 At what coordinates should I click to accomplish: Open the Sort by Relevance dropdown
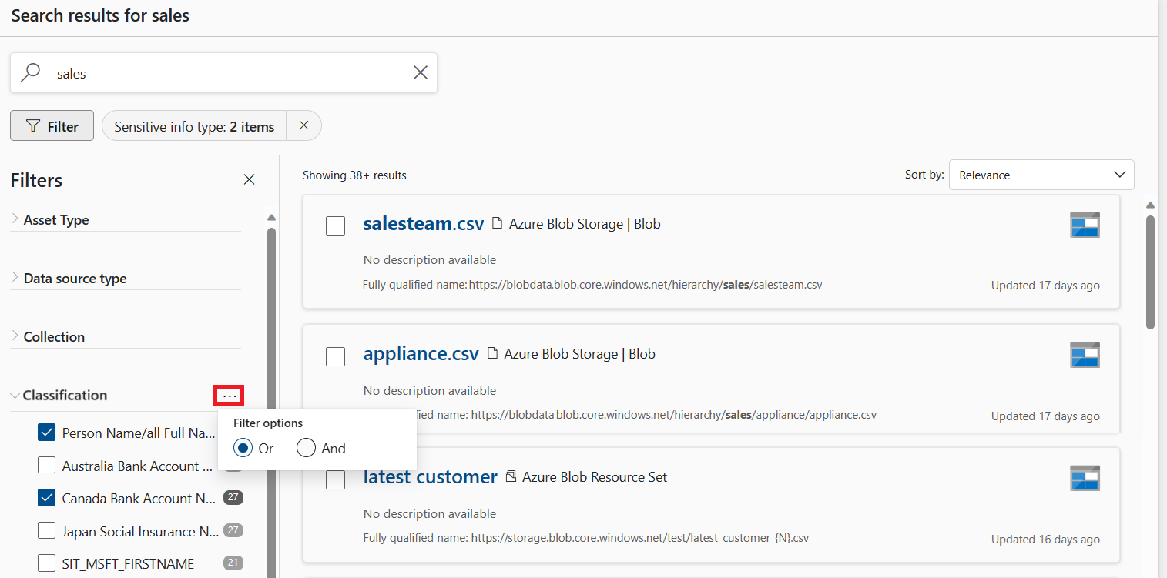(1041, 175)
